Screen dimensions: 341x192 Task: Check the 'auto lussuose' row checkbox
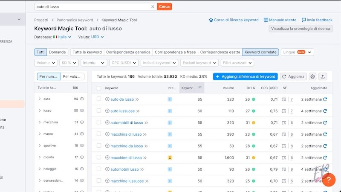(x=99, y=111)
